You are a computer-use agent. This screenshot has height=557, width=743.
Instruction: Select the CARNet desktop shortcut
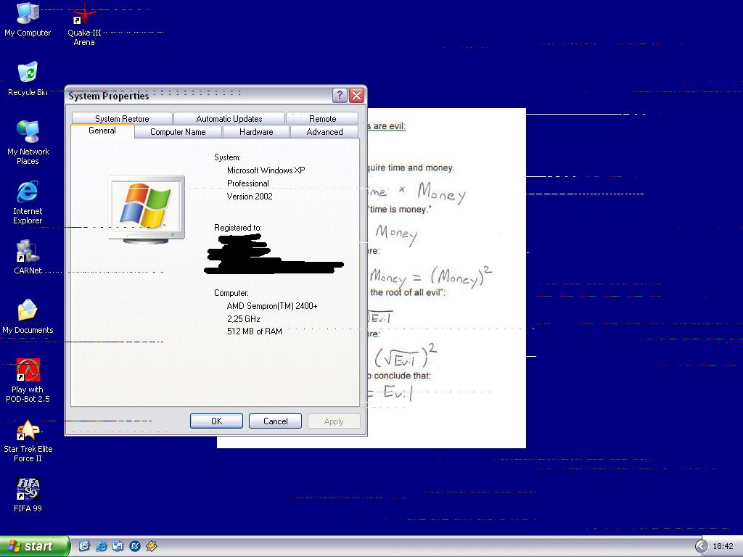28,257
